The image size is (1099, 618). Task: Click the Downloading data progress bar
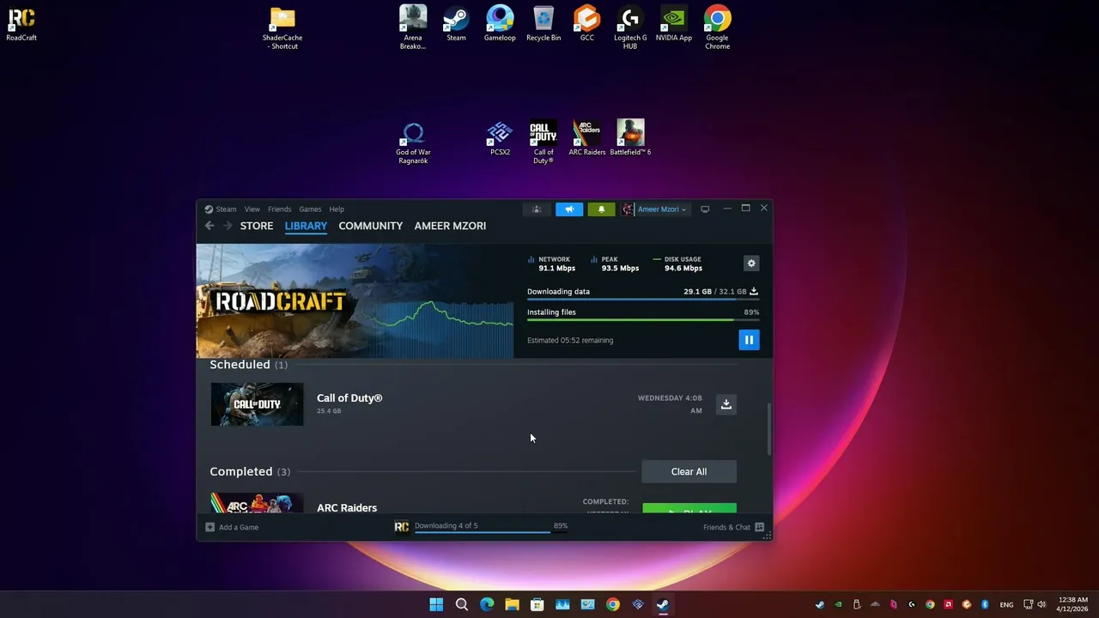point(643,300)
